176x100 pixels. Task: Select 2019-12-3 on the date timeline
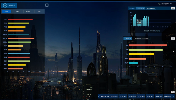pyautogui.click(x=132, y=96)
